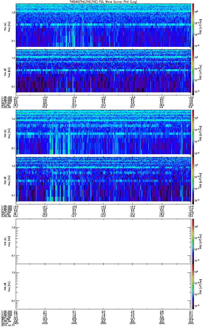204x327 pixels.
Task: Click the 'MLT_SM' row label under THA panels
Action: (5, 105)
